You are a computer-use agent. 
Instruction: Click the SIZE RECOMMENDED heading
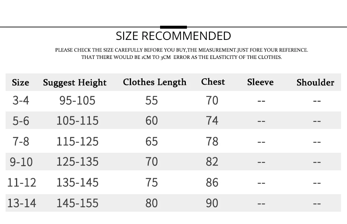pos(173,36)
